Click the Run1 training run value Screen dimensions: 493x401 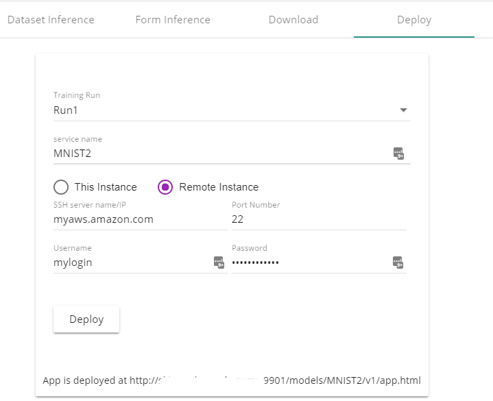[65, 110]
